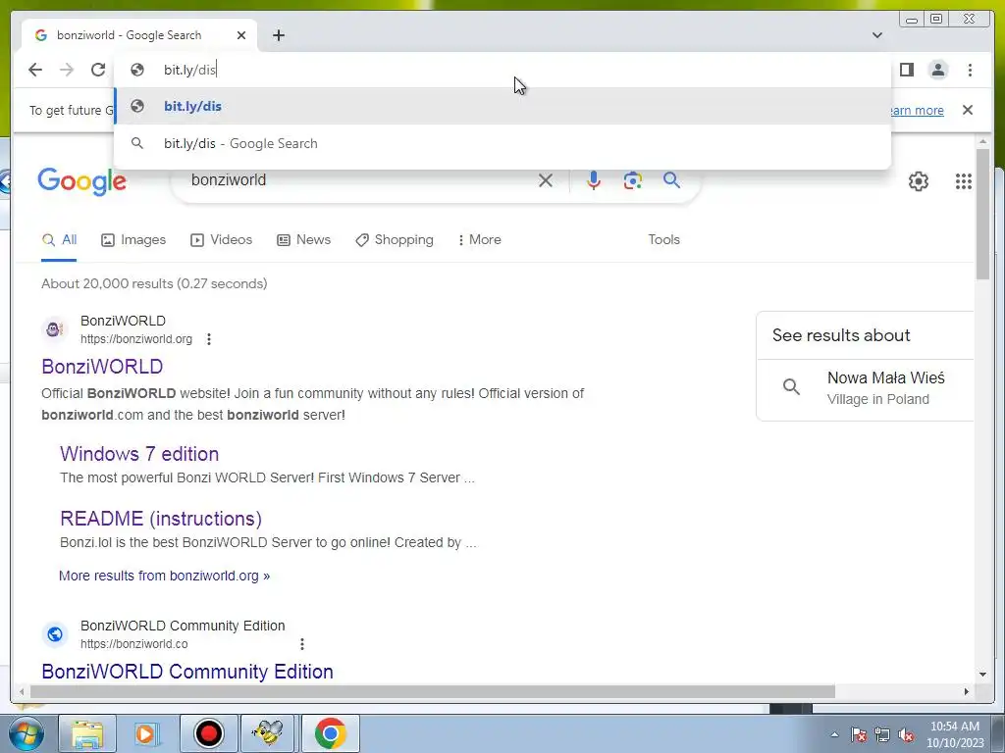Open Google quick settings gear
Screen dimensions: 1005x753
[919, 181]
